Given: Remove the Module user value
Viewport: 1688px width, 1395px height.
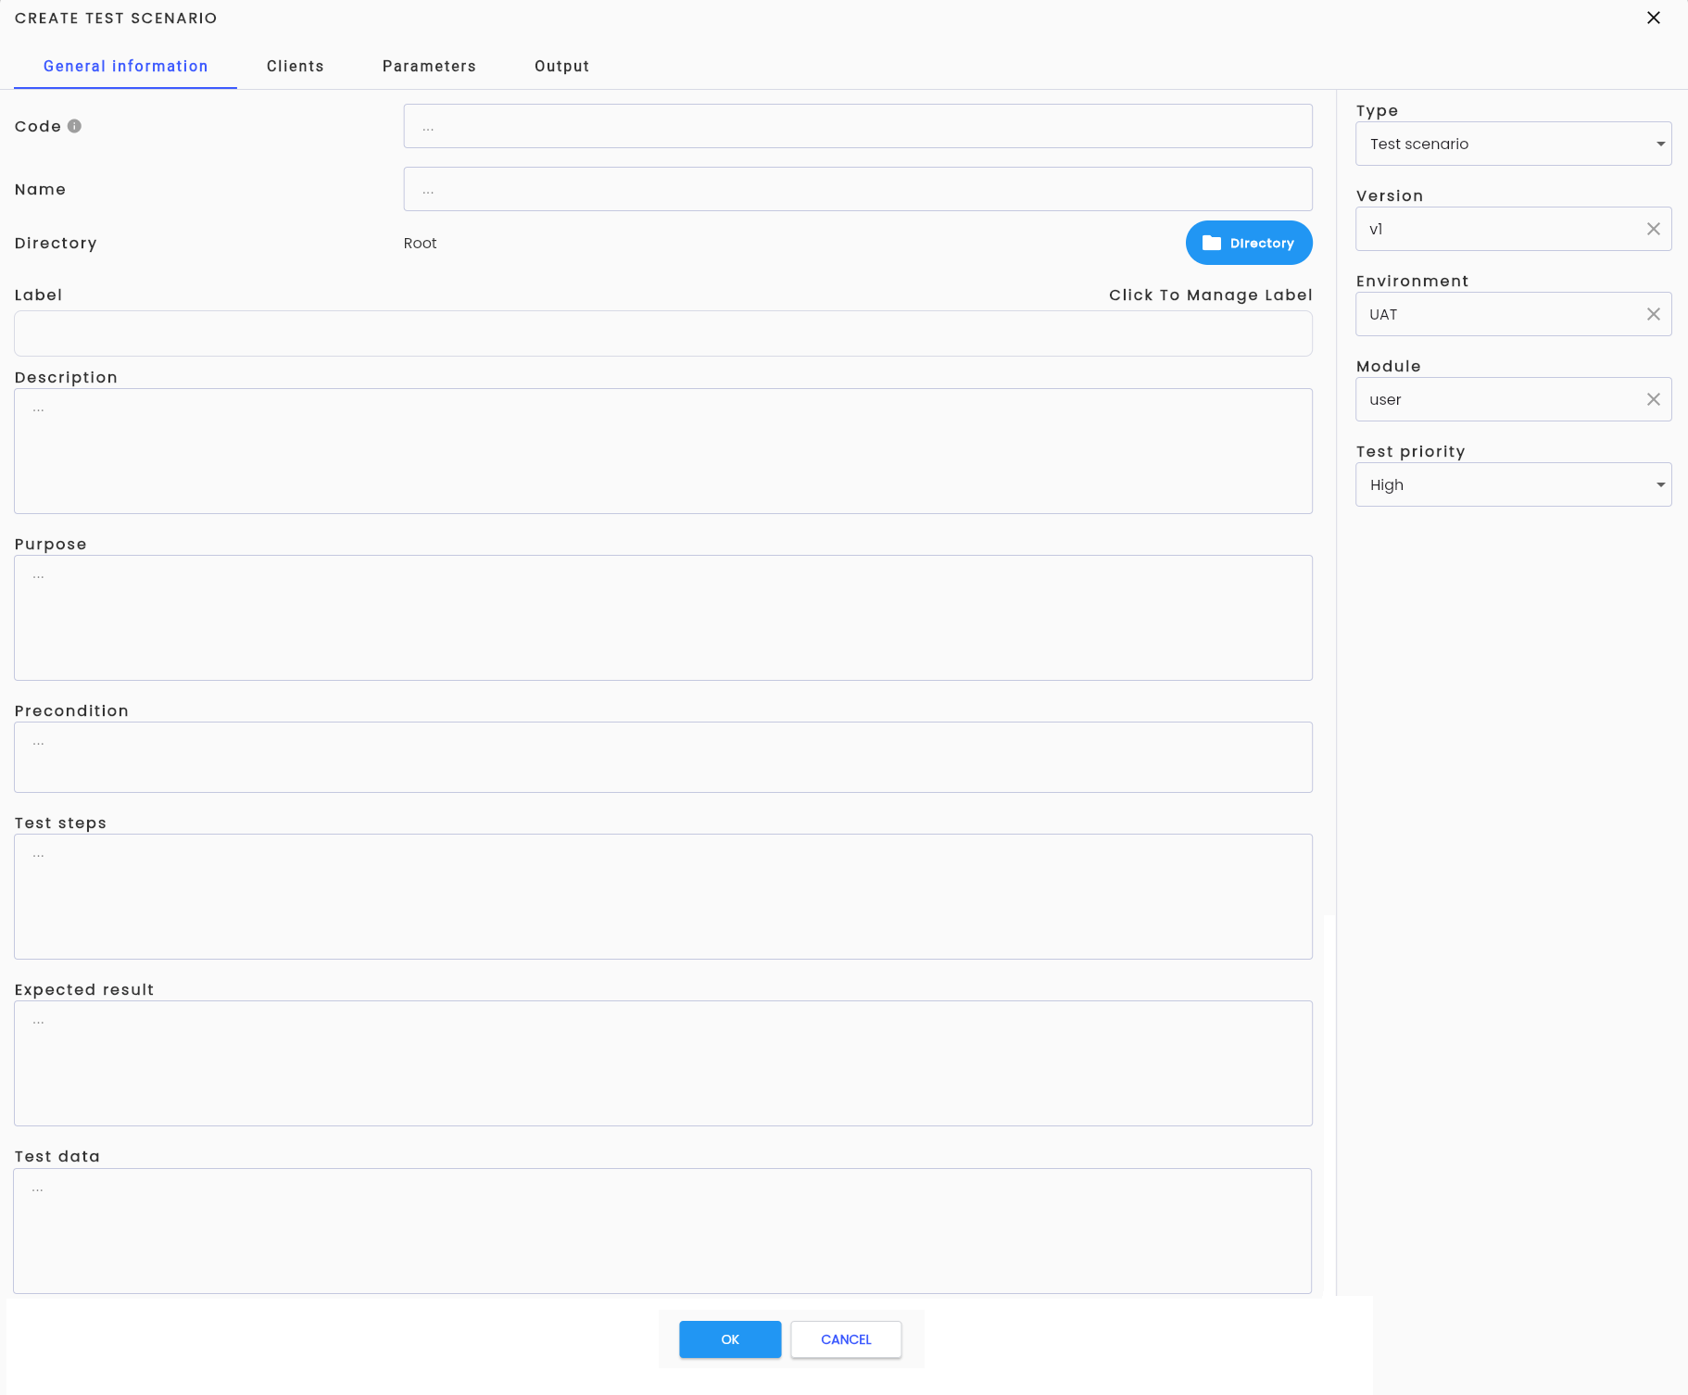Looking at the screenshot, I should [1653, 399].
